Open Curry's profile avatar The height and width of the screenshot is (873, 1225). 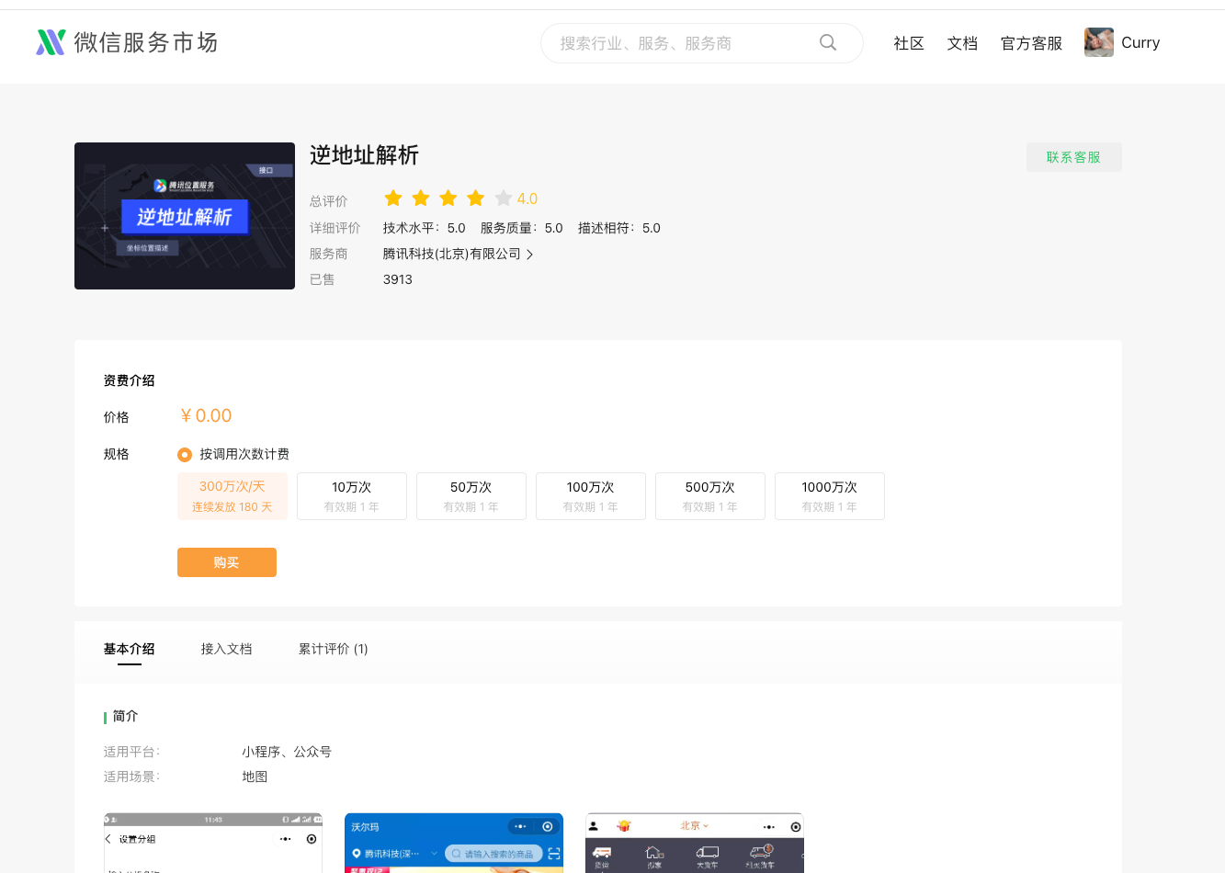tap(1099, 42)
